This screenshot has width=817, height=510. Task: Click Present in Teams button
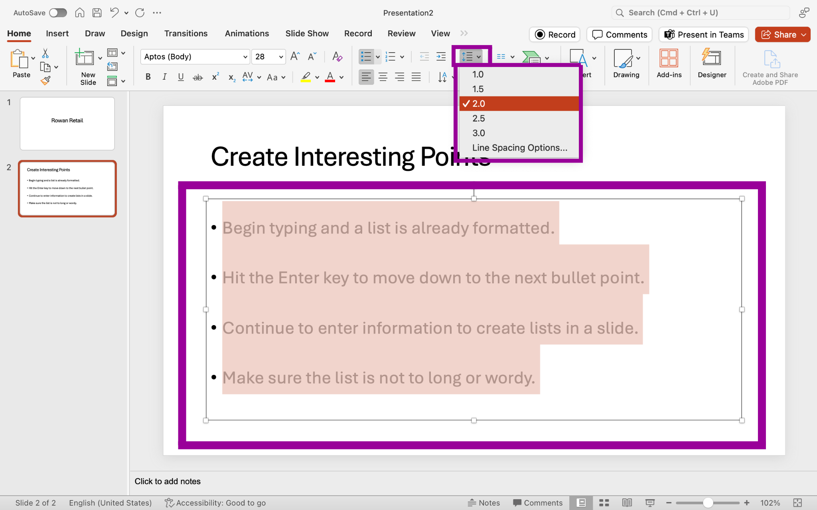point(704,35)
